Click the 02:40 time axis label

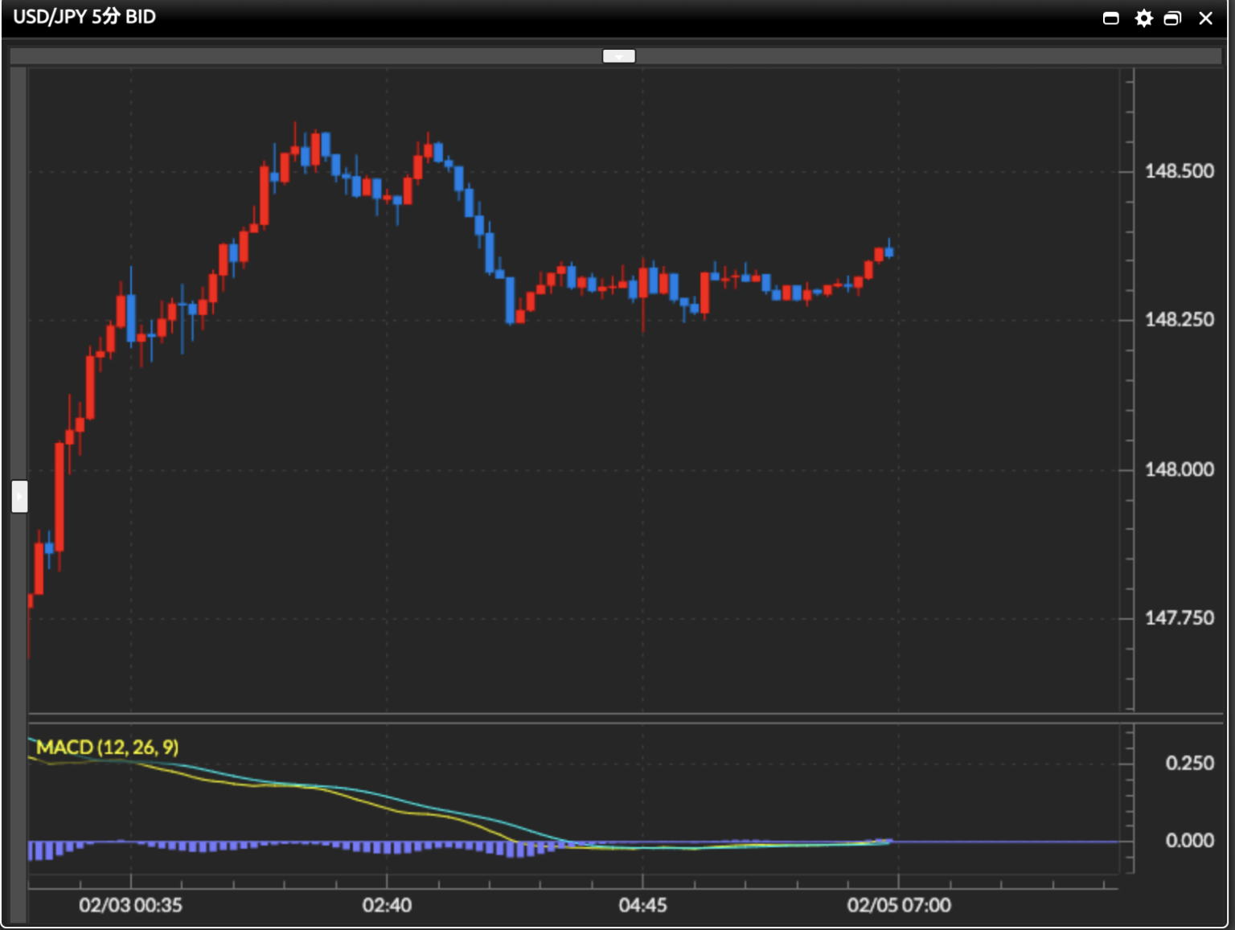[387, 905]
